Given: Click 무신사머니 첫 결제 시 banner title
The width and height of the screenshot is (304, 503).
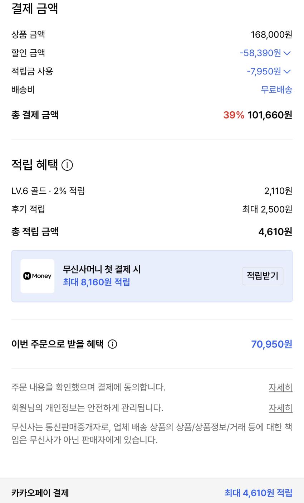Looking at the screenshot, I should coord(102,270).
